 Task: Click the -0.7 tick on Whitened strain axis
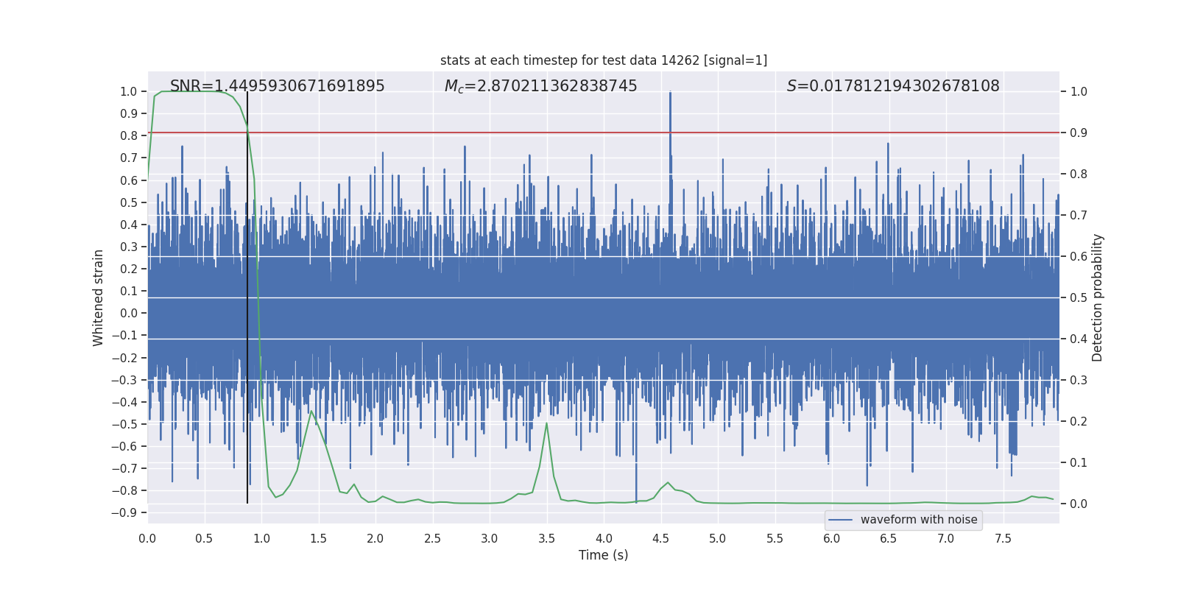(x=124, y=469)
